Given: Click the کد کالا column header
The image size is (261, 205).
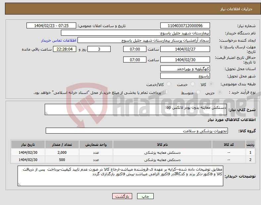Looking at the screenshot, I should (x=229, y=144).
